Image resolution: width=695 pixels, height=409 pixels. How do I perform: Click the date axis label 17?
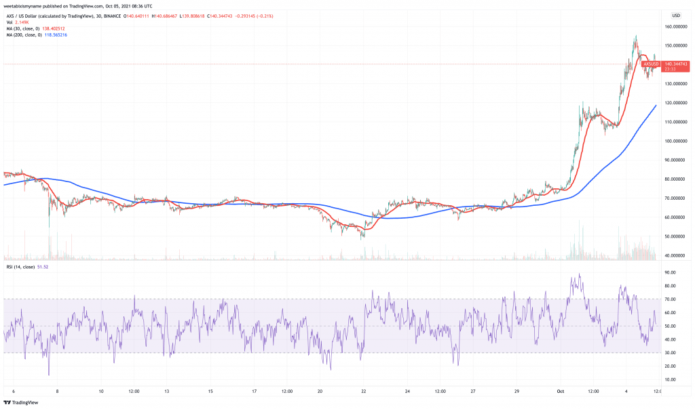pyautogui.click(x=255, y=391)
